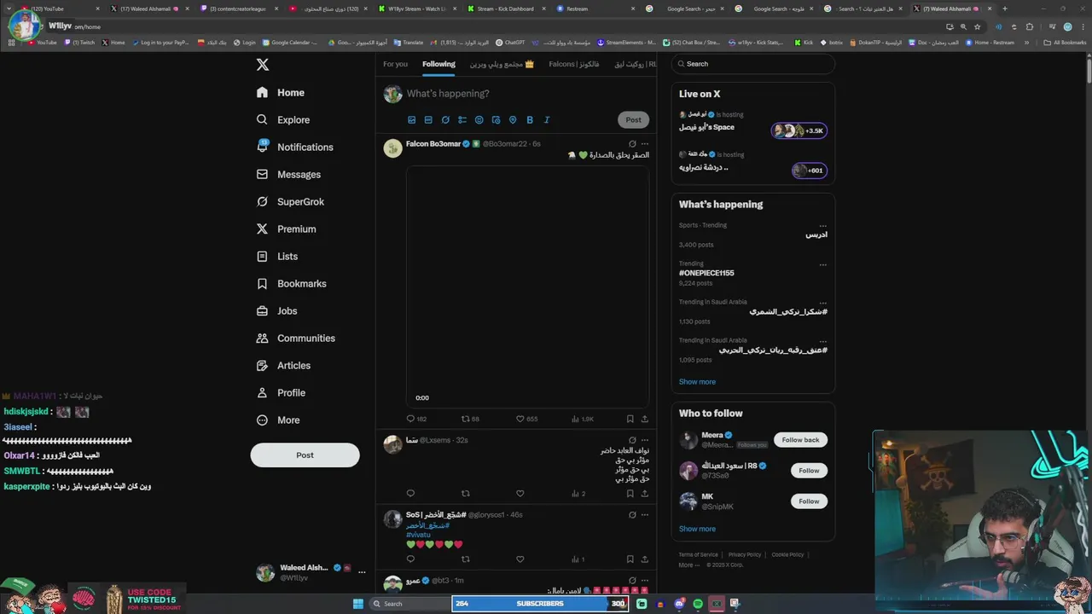Repost the post by @Lxsems
This screenshot has width=1092, height=614.
pyautogui.click(x=465, y=494)
